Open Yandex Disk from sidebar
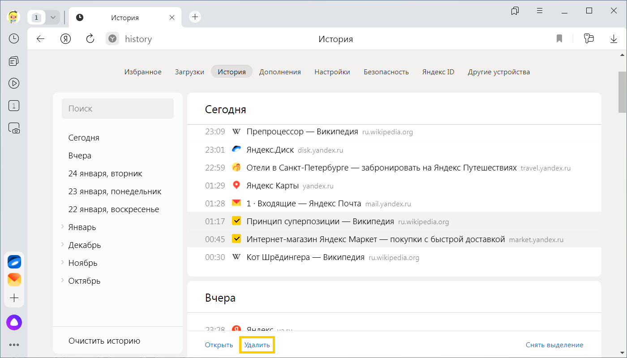The image size is (627, 358). 14,262
